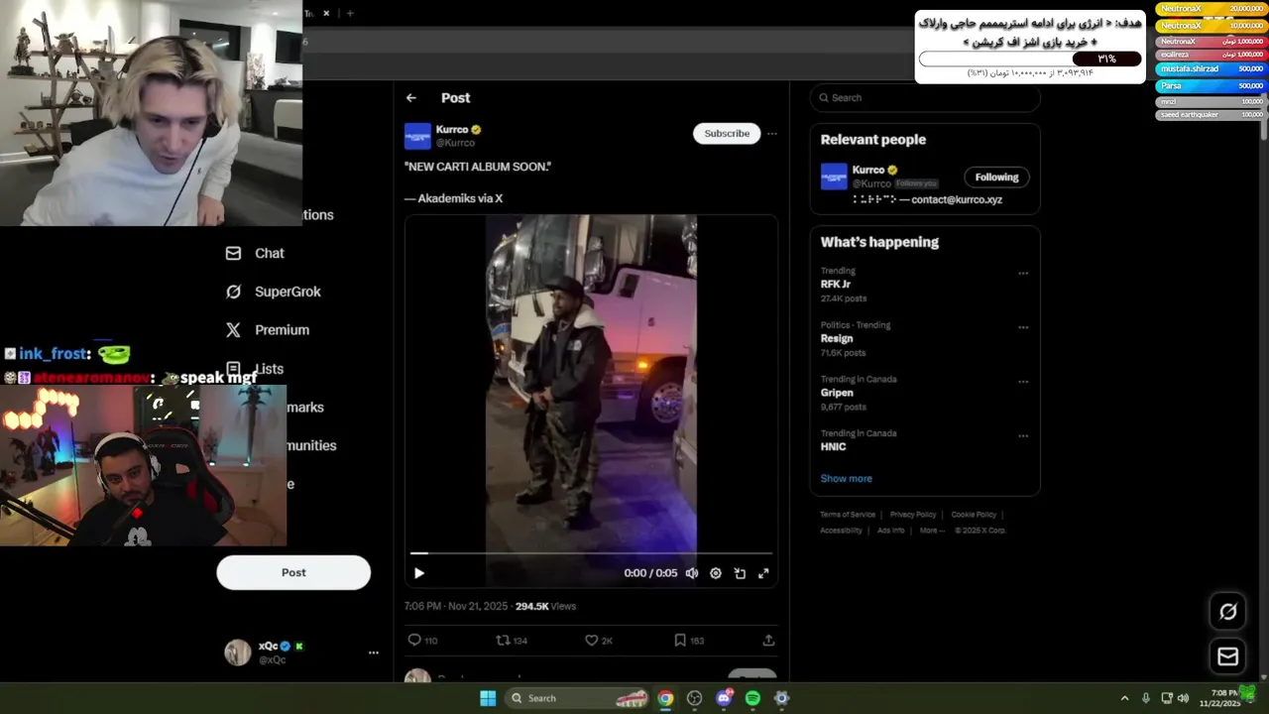
Task: Open Privacy Policy footer link
Action: pos(913,515)
